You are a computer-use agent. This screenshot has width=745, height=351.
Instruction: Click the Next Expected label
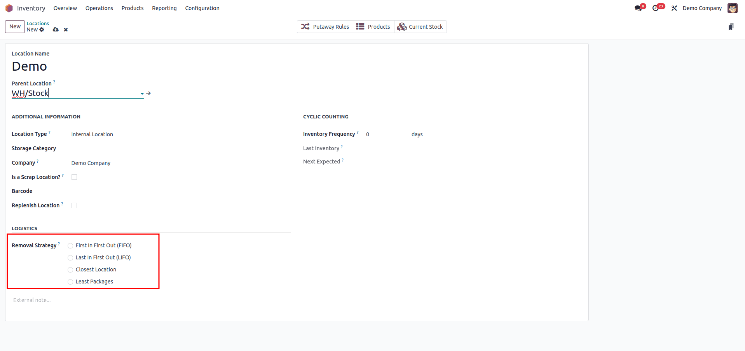(x=321, y=162)
